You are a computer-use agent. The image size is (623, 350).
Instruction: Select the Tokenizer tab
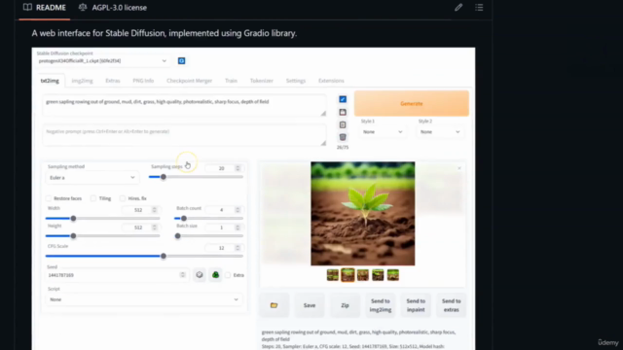pyautogui.click(x=262, y=81)
